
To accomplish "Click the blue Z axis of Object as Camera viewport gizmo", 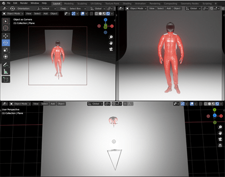I will point(106,20).
